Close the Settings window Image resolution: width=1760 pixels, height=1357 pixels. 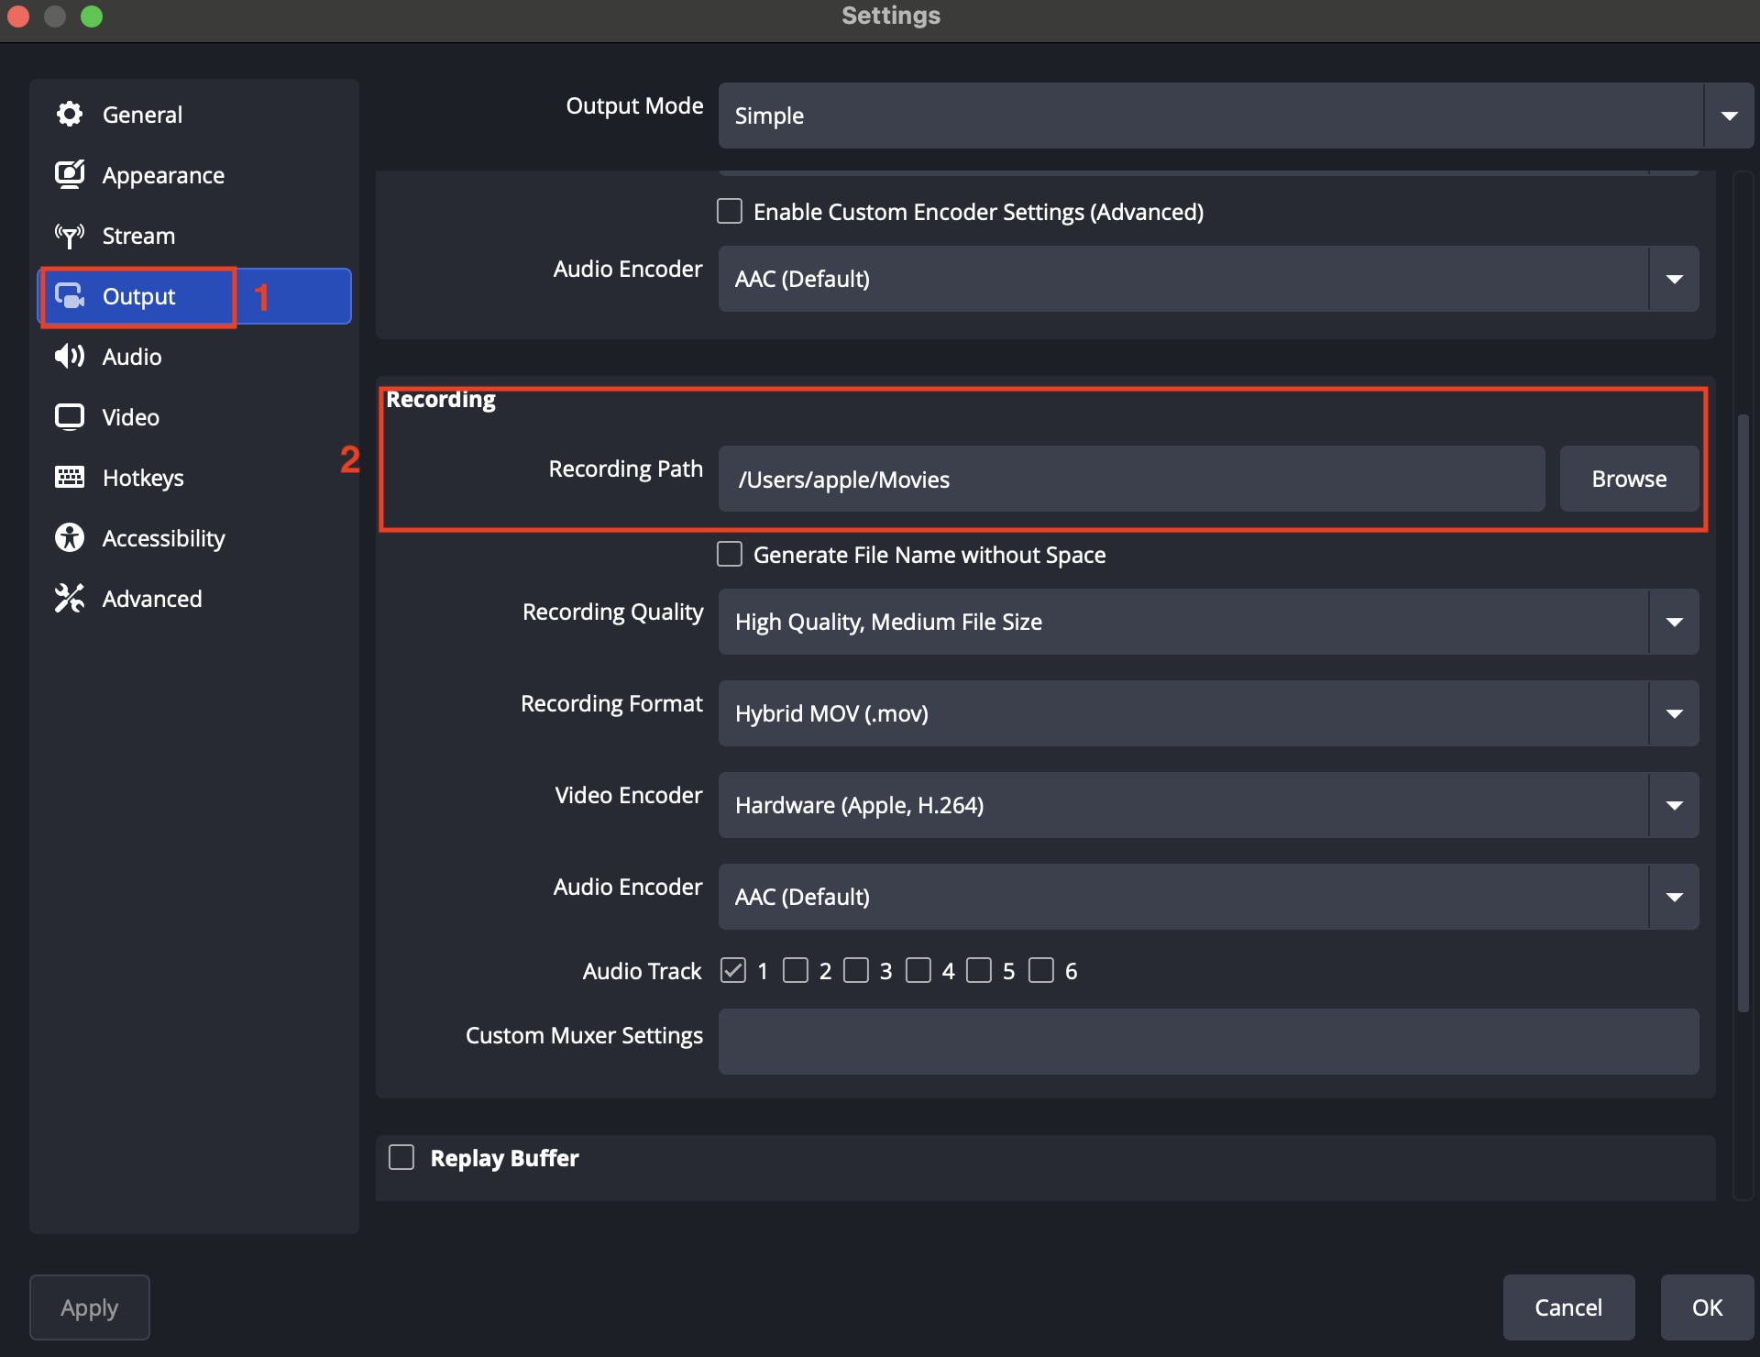pyautogui.click(x=18, y=17)
